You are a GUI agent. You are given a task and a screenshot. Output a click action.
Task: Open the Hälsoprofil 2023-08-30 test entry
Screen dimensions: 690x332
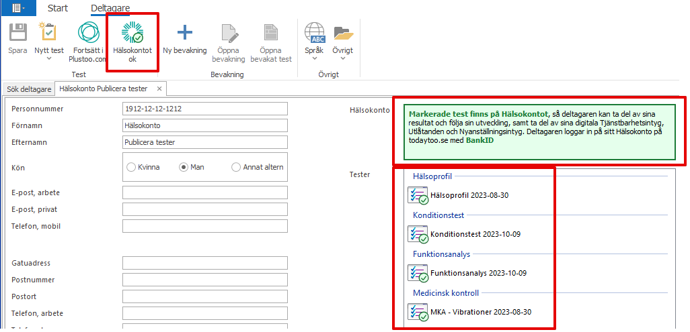(x=469, y=195)
